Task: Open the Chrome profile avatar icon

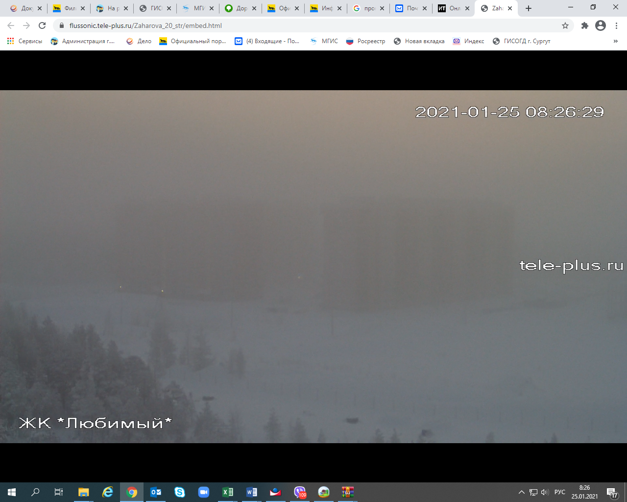Action: (x=601, y=25)
